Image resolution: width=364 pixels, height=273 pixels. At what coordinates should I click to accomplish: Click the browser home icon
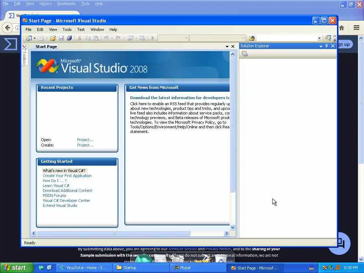pos(342,28)
